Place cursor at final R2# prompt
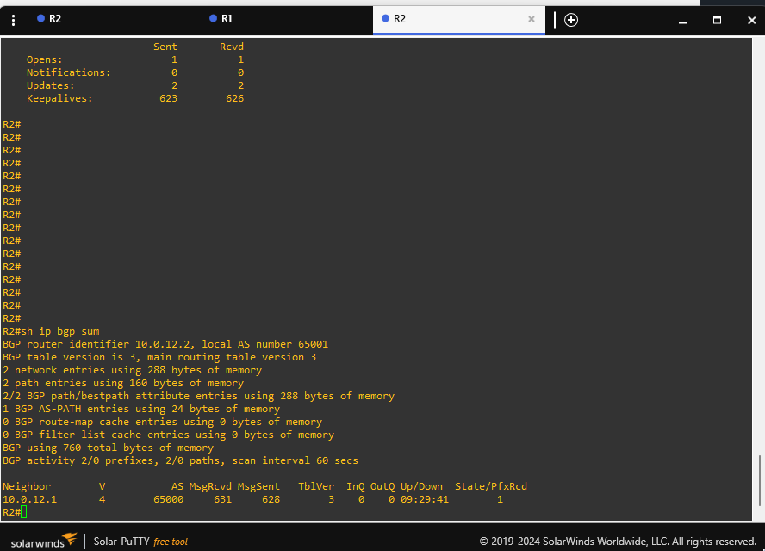The height and width of the screenshot is (551, 765). tap(24, 512)
